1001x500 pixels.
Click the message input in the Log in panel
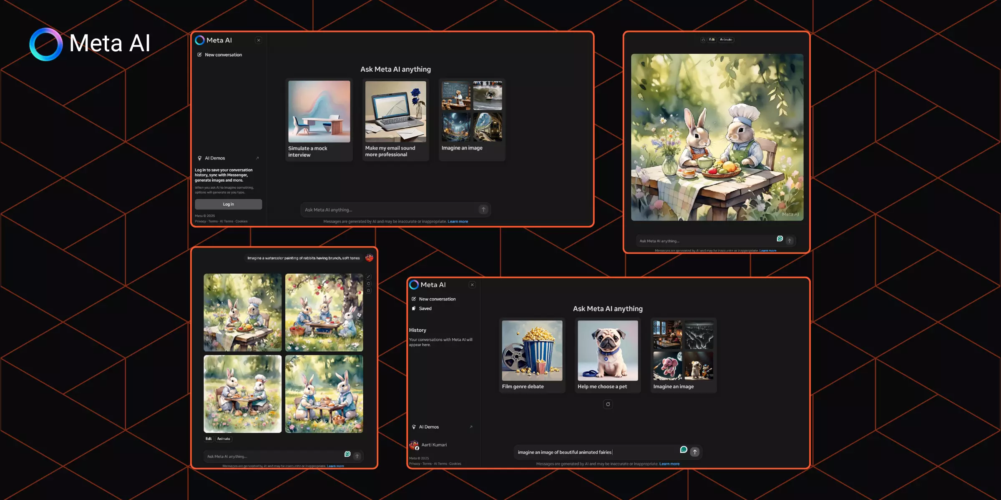tap(388, 210)
